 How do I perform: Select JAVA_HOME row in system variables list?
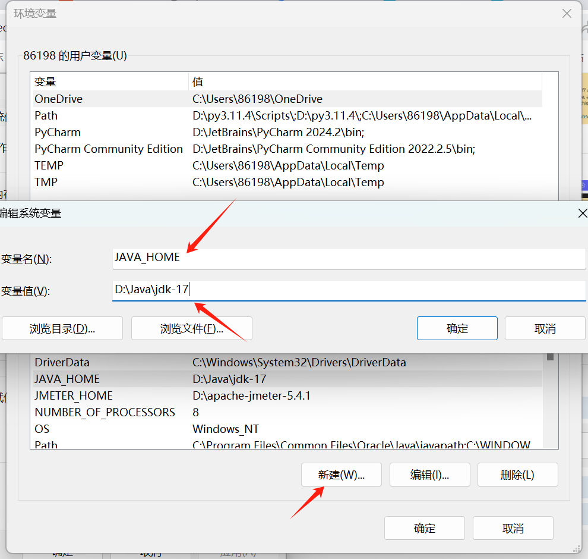click(x=287, y=379)
